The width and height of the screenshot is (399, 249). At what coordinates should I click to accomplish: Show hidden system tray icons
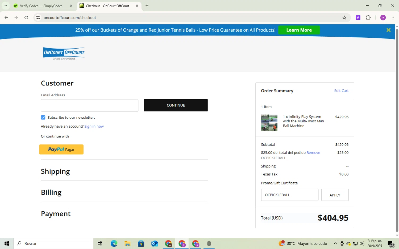(x=335, y=243)
